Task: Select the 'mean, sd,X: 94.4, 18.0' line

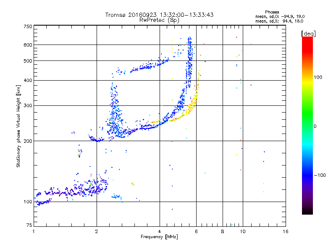Action: point(279,21)
